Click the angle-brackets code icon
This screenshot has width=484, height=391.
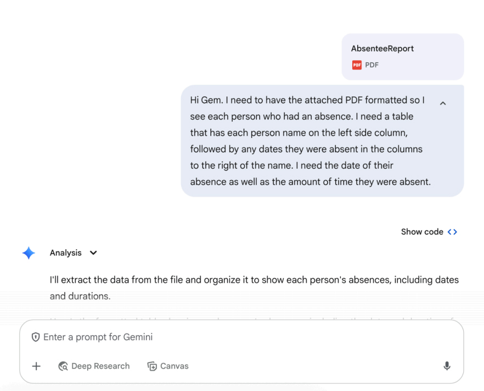[453, 232]
